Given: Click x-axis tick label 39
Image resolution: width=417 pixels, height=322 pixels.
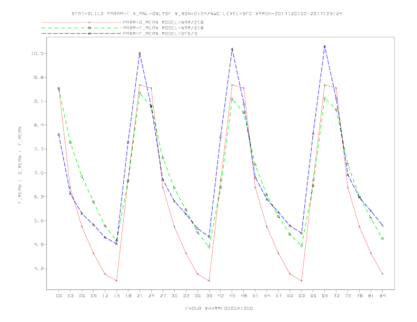Looking at the screenshot, I should click(209, 296).
